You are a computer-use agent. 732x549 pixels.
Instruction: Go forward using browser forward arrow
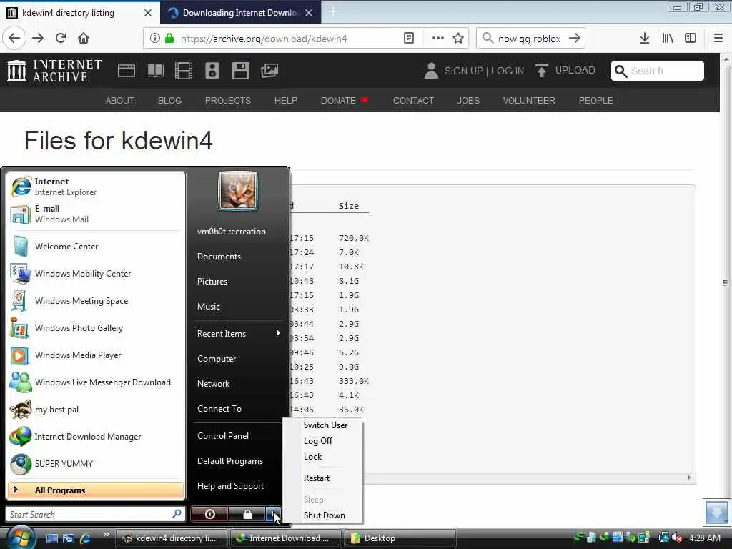pyautogui.click(x=38, y=39)
